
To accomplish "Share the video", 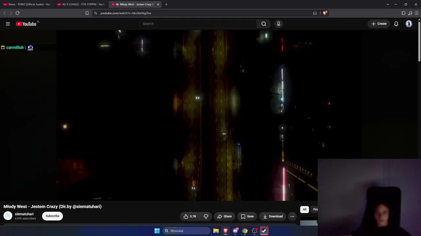I will [x=224, y=216].
